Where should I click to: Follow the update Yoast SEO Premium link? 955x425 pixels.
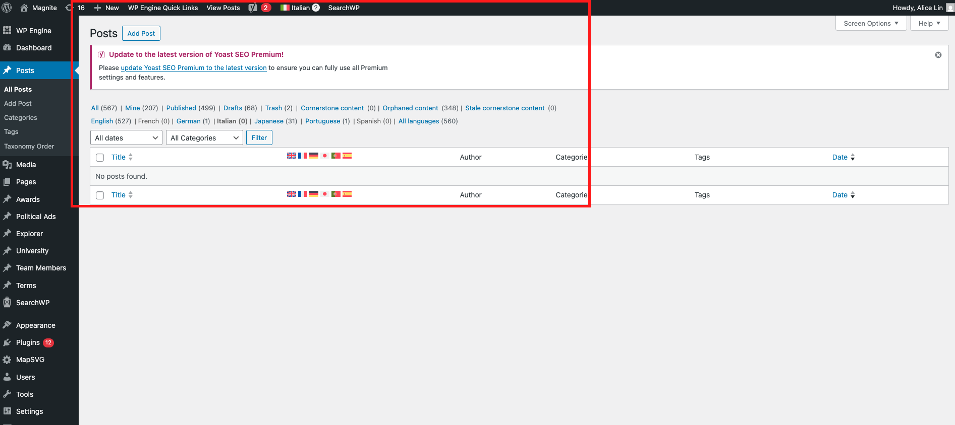194,68
